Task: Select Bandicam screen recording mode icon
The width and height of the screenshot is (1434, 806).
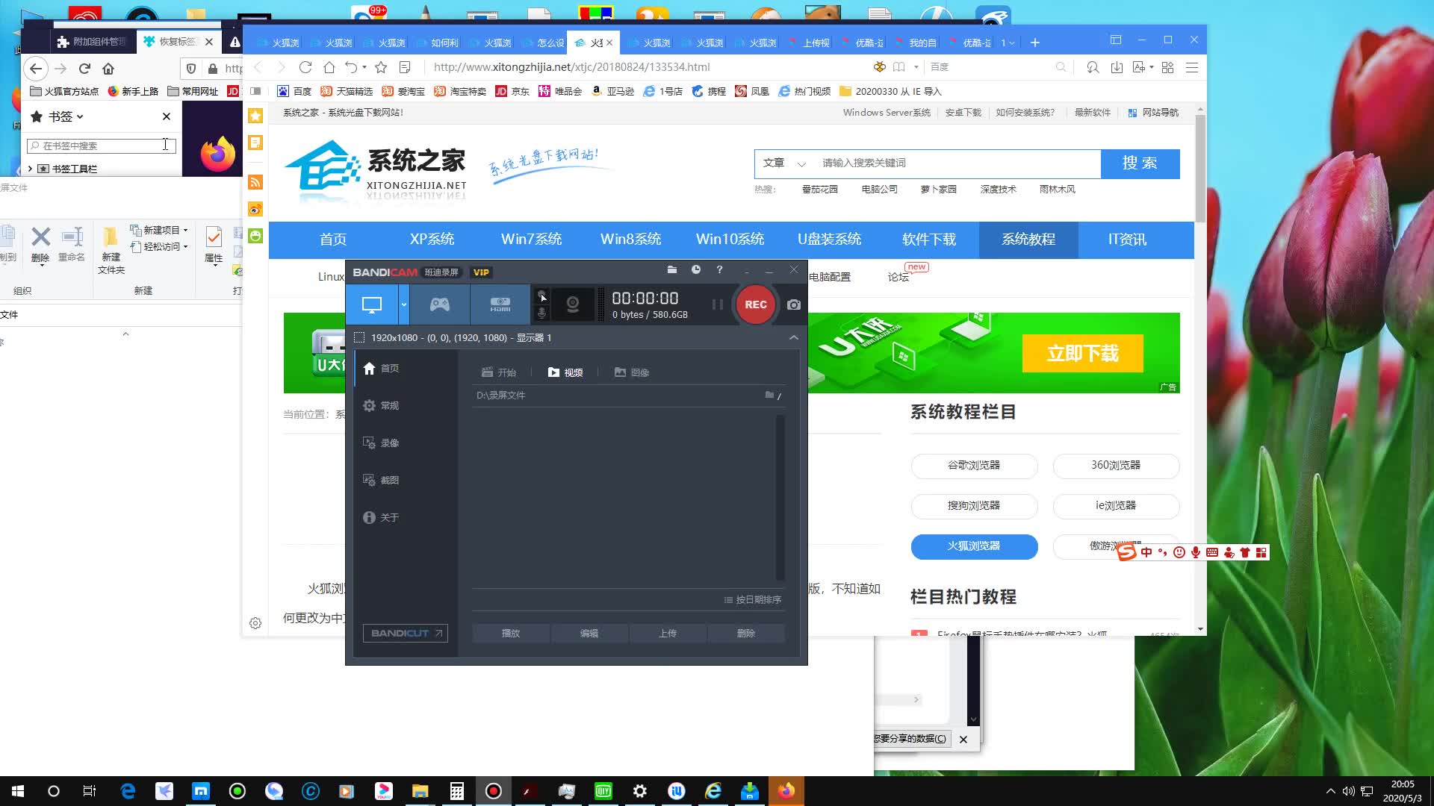Action: (371, 304)
